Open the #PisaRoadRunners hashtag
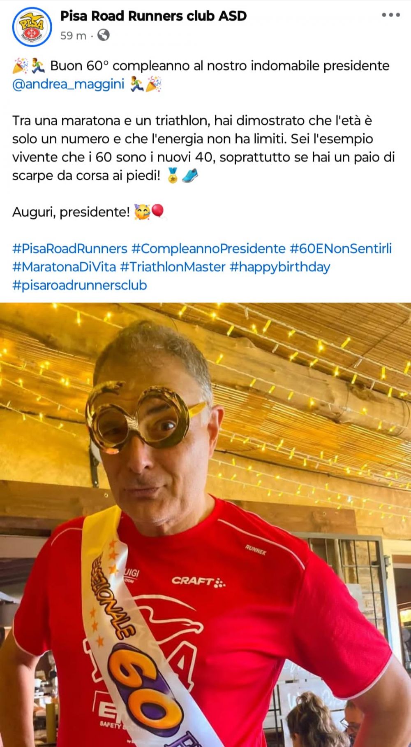The image size is (411, 747). (70, 248)
